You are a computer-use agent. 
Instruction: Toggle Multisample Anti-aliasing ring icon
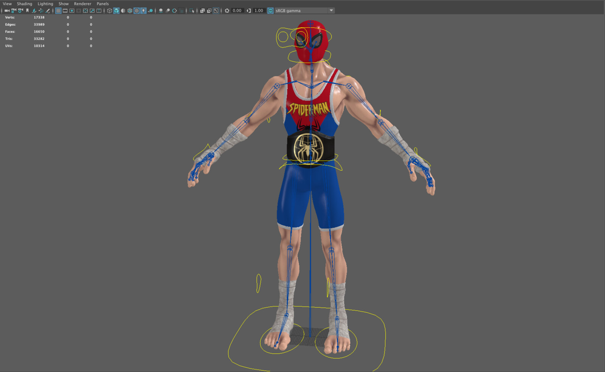(x=174, y=11)
